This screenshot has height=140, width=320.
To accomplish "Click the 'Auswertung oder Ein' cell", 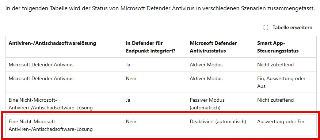I will 281,122.
